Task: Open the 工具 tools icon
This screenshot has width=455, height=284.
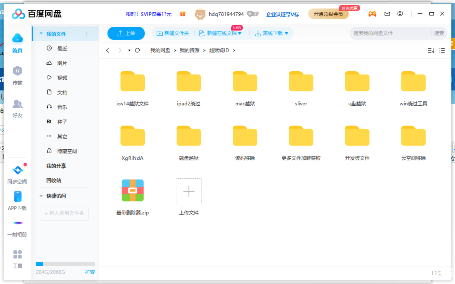Action: pos(18,254)
